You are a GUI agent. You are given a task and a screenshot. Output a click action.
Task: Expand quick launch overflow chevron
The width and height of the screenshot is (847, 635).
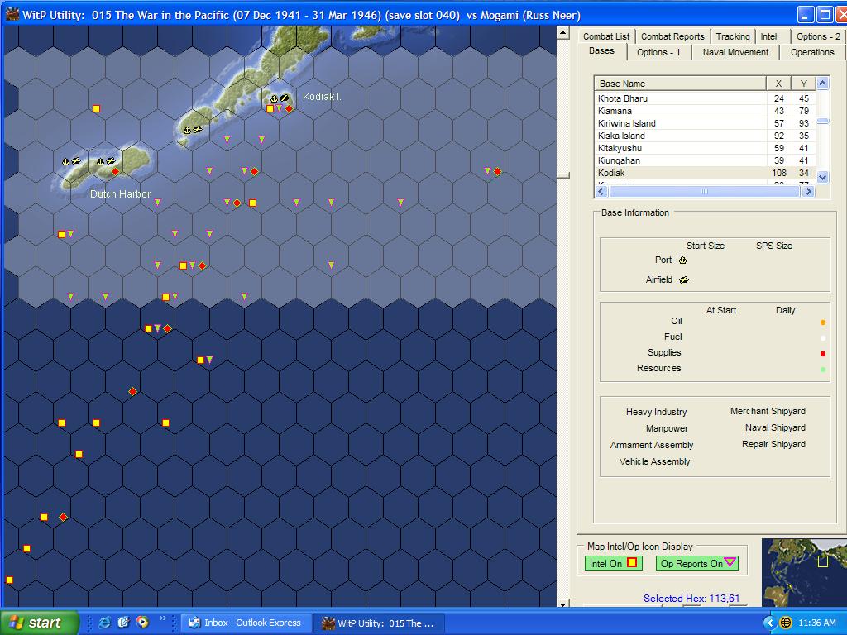[x=163, y=618]
